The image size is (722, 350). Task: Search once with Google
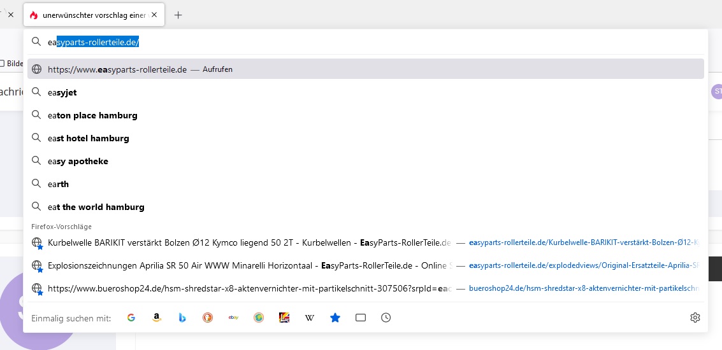coord(131,318)
